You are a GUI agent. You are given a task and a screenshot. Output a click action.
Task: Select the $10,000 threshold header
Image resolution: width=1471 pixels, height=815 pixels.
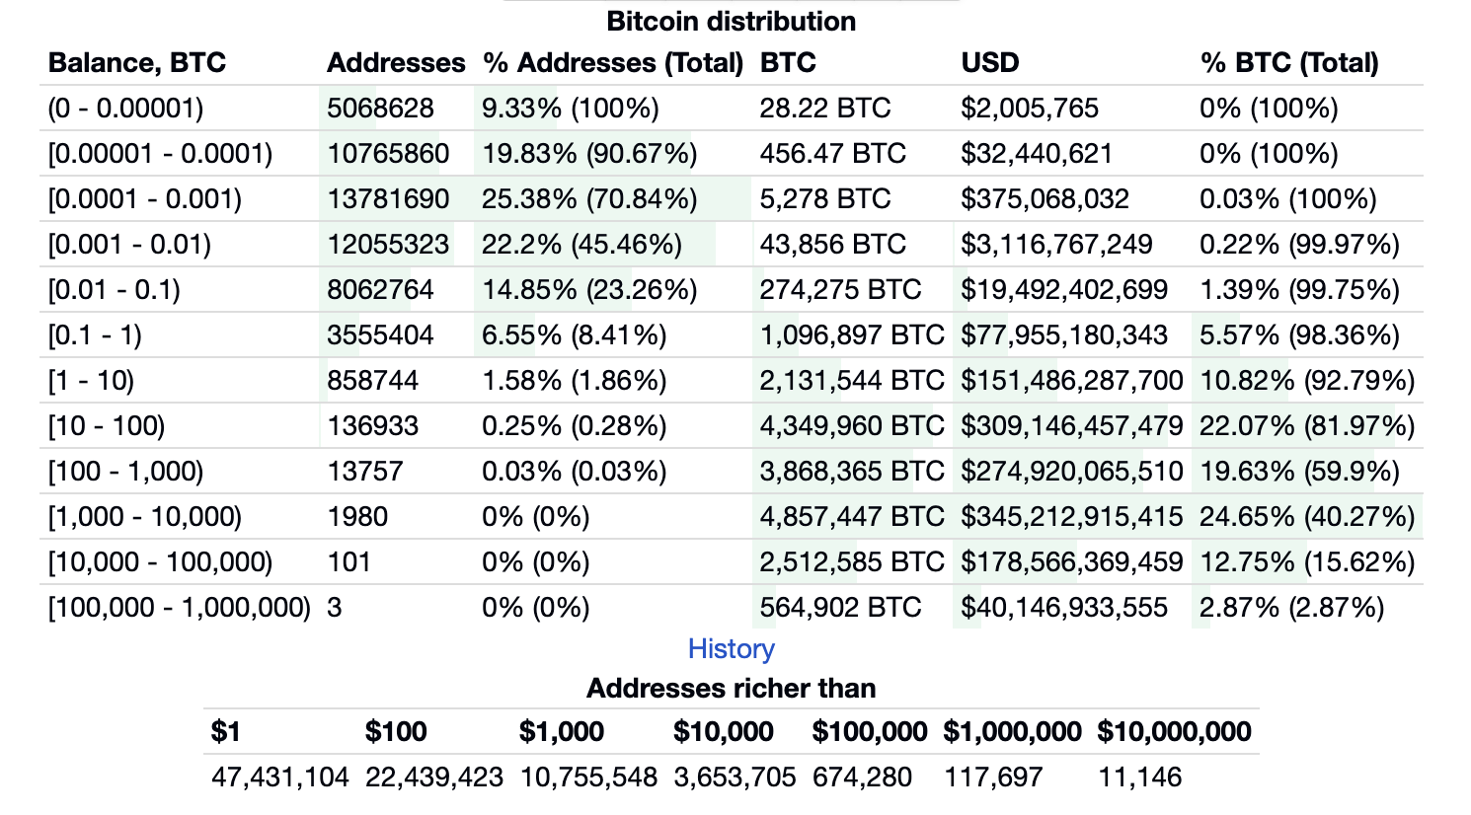pyautogui.click(x=723, y=732)
